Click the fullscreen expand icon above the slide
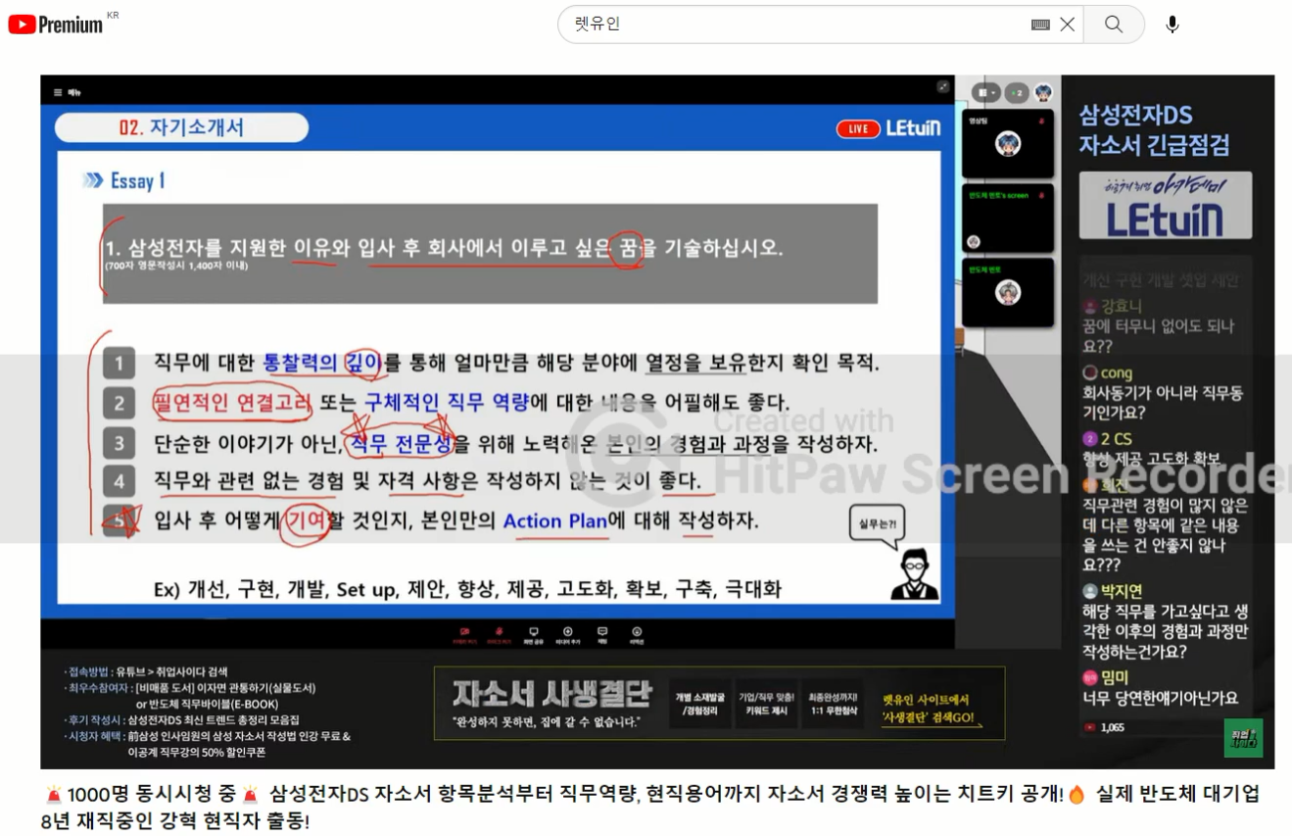Image resolution: width=1292 pixels, height=836 pixels. point(942,87)
